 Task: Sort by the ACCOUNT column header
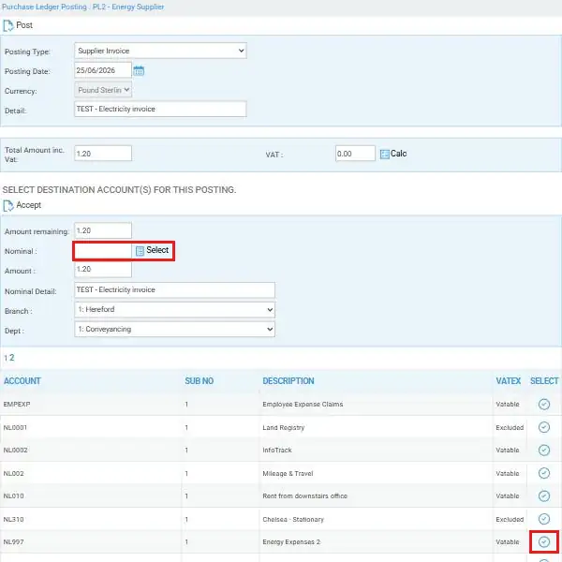(22, 381)
